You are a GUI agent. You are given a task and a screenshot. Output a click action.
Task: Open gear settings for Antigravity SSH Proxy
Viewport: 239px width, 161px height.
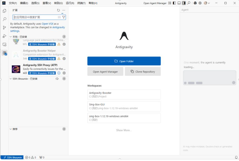click(x=64, y=73)
